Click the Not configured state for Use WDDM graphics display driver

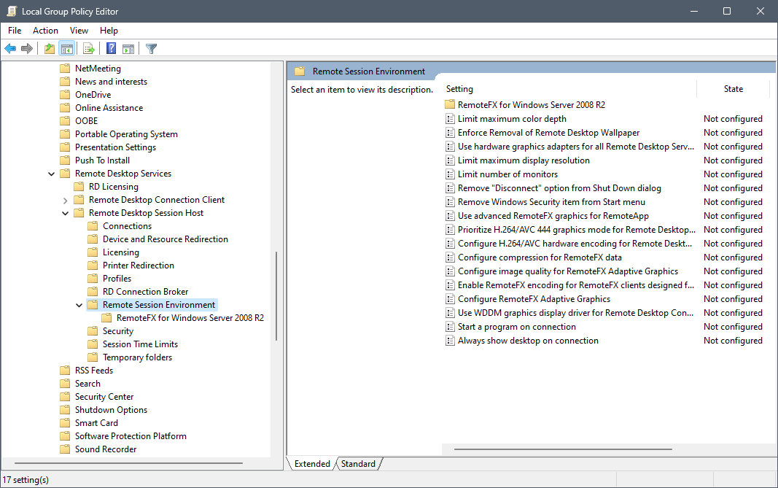[x=733, y=313]
